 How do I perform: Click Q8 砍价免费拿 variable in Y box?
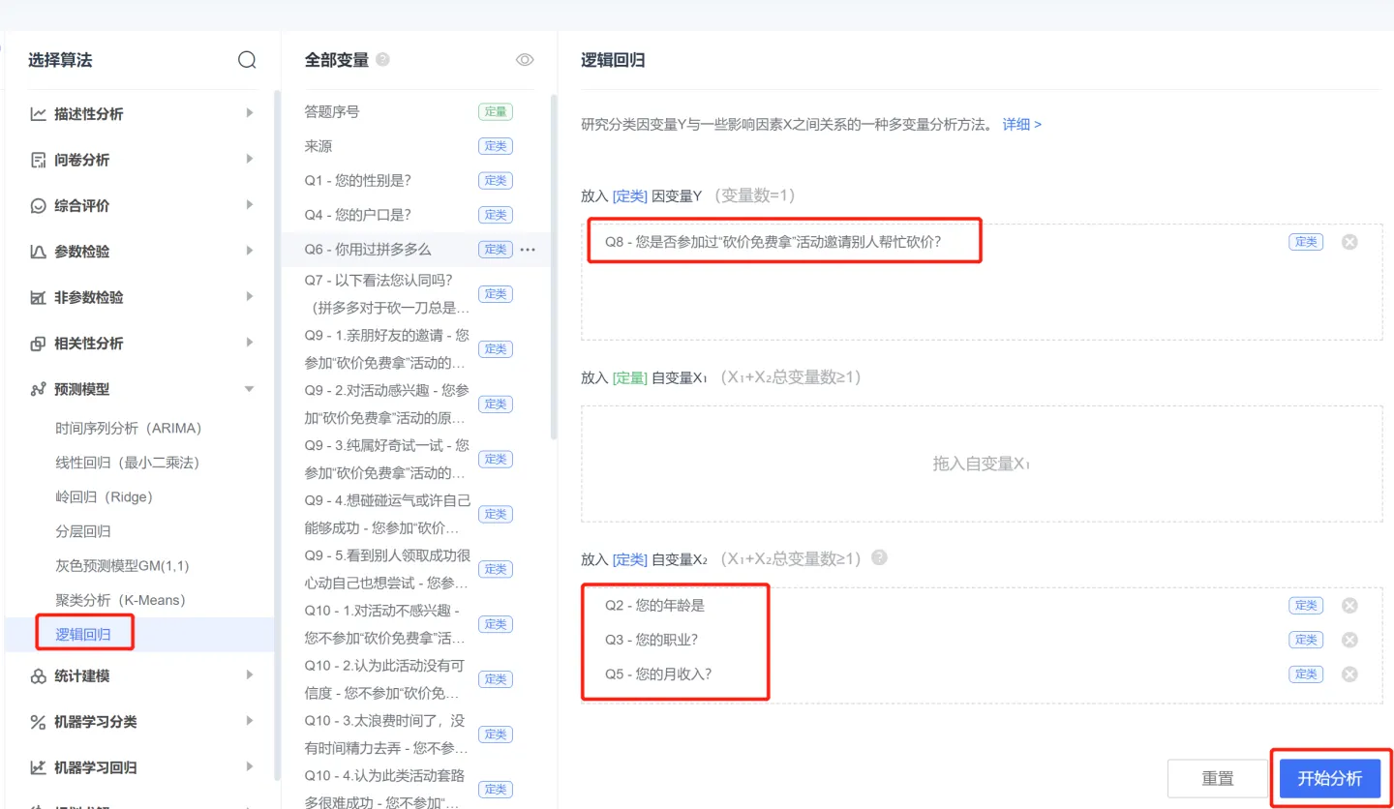[x=773, y=242]
